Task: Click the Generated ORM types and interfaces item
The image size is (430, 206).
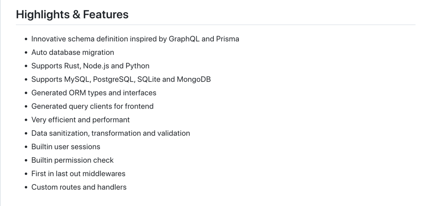Action: pos(94,93)
